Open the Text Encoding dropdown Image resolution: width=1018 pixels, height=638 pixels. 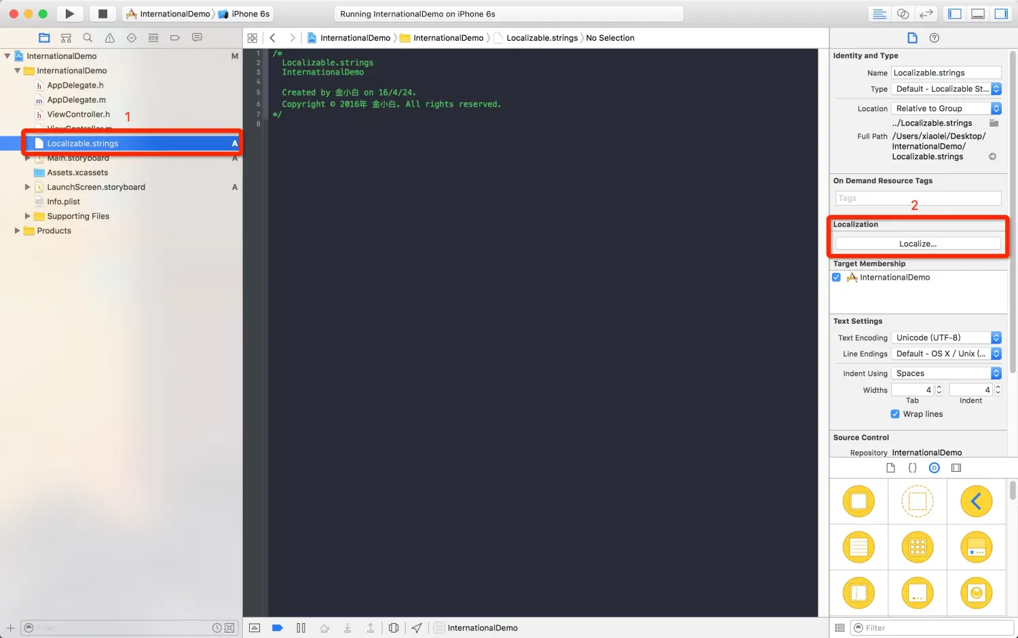coord(946,337)
